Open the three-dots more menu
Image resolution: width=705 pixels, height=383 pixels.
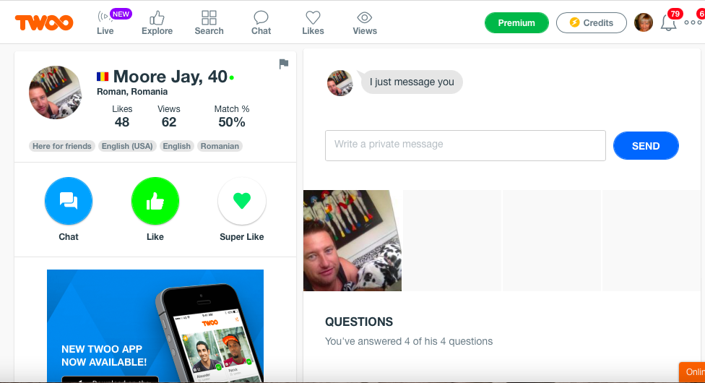(693, 22)
